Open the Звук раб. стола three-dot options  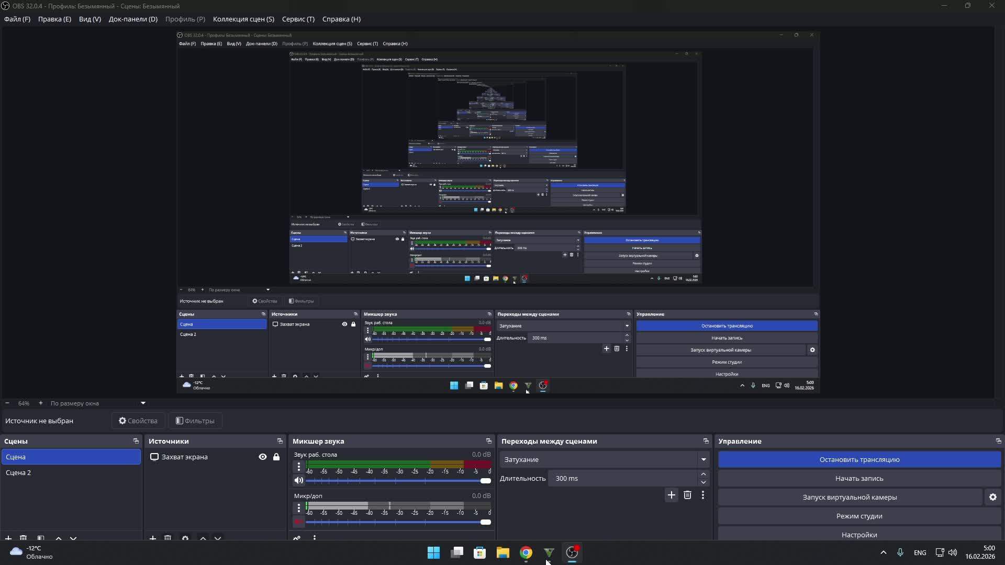tap(298, 466)
